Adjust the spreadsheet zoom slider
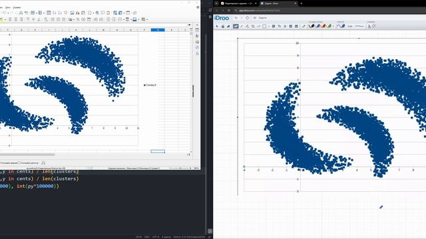Image resolution: width=426 pixels, height=239 pixels. pos(180,168)
